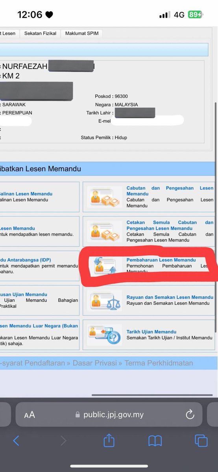This screenshot has height=472, width=218.
Task: Tap the Safari share icon
Action: pyautogui.click(x=109, y=440)
